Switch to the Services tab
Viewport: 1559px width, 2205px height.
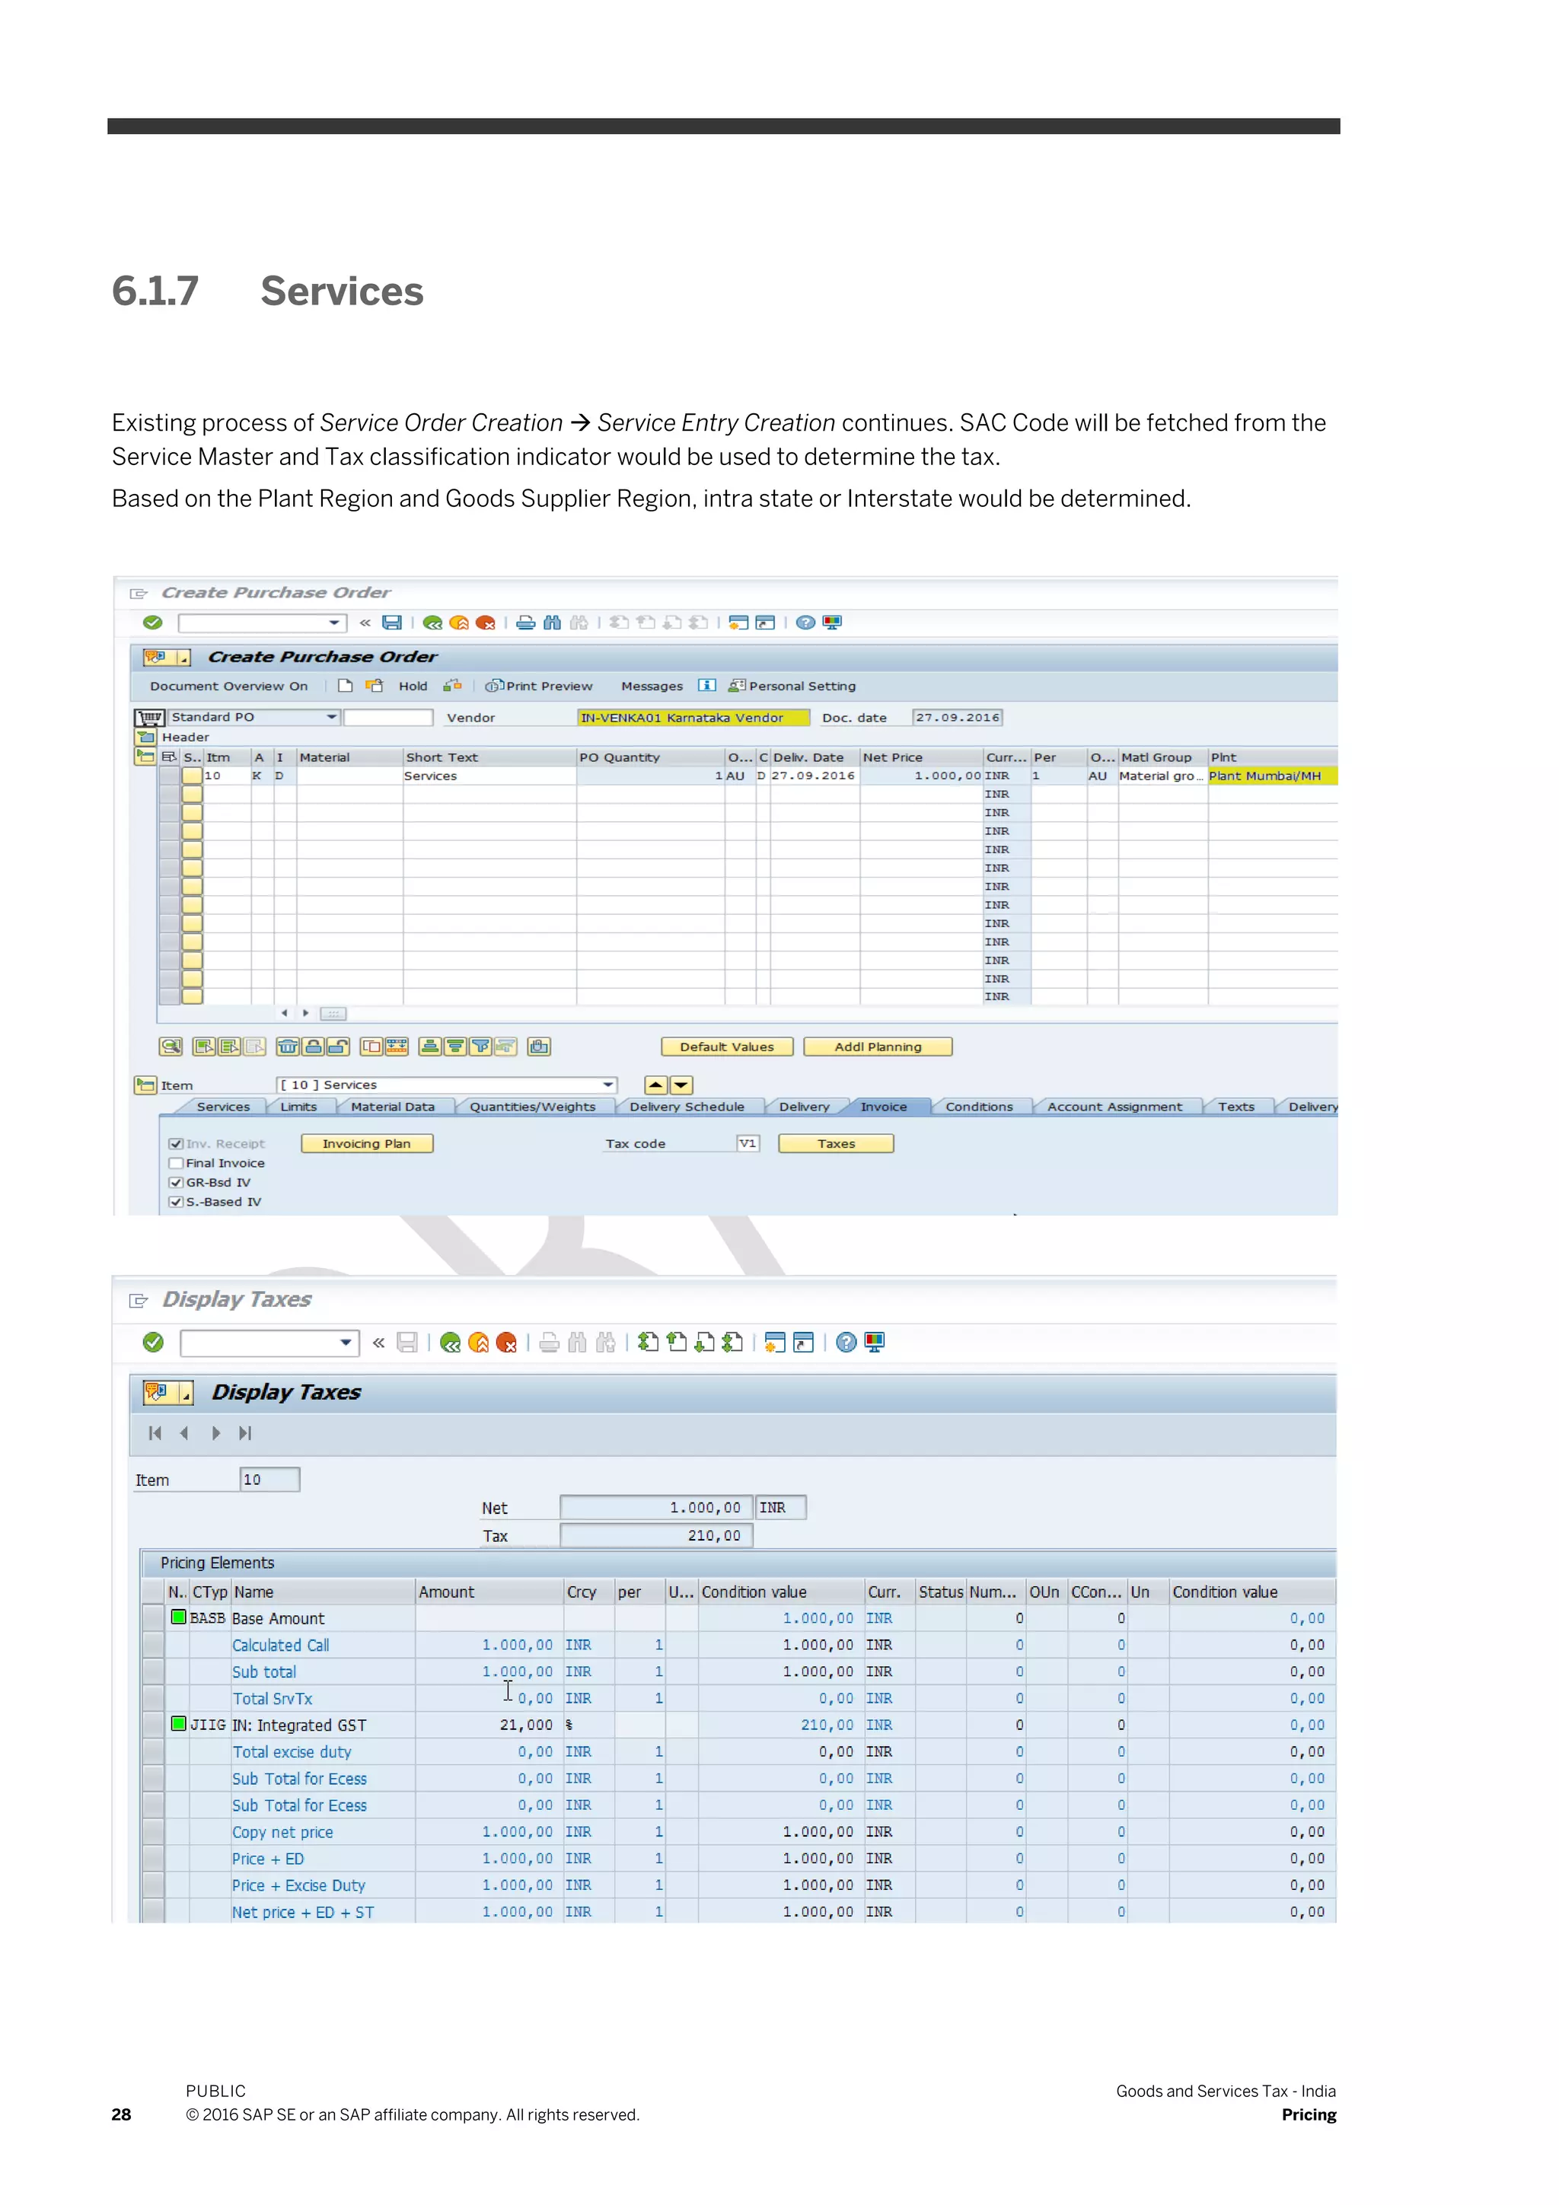(x=223, y=1107)
